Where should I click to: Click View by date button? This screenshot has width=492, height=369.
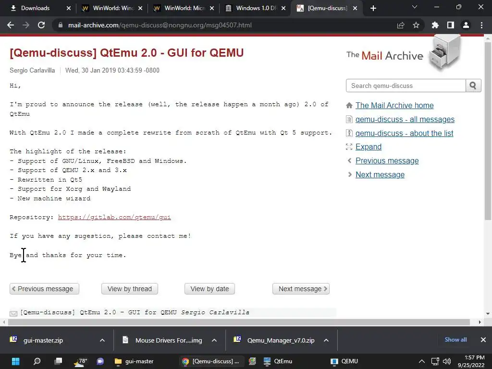(209, 289)
